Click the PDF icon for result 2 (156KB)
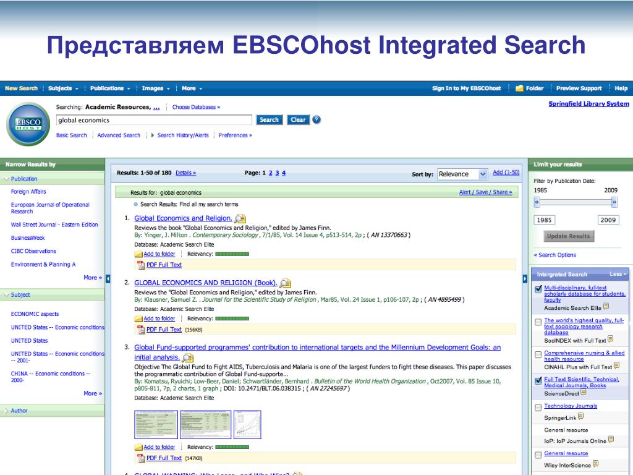This screenshot has width=633, height=475. coord(141,330)
